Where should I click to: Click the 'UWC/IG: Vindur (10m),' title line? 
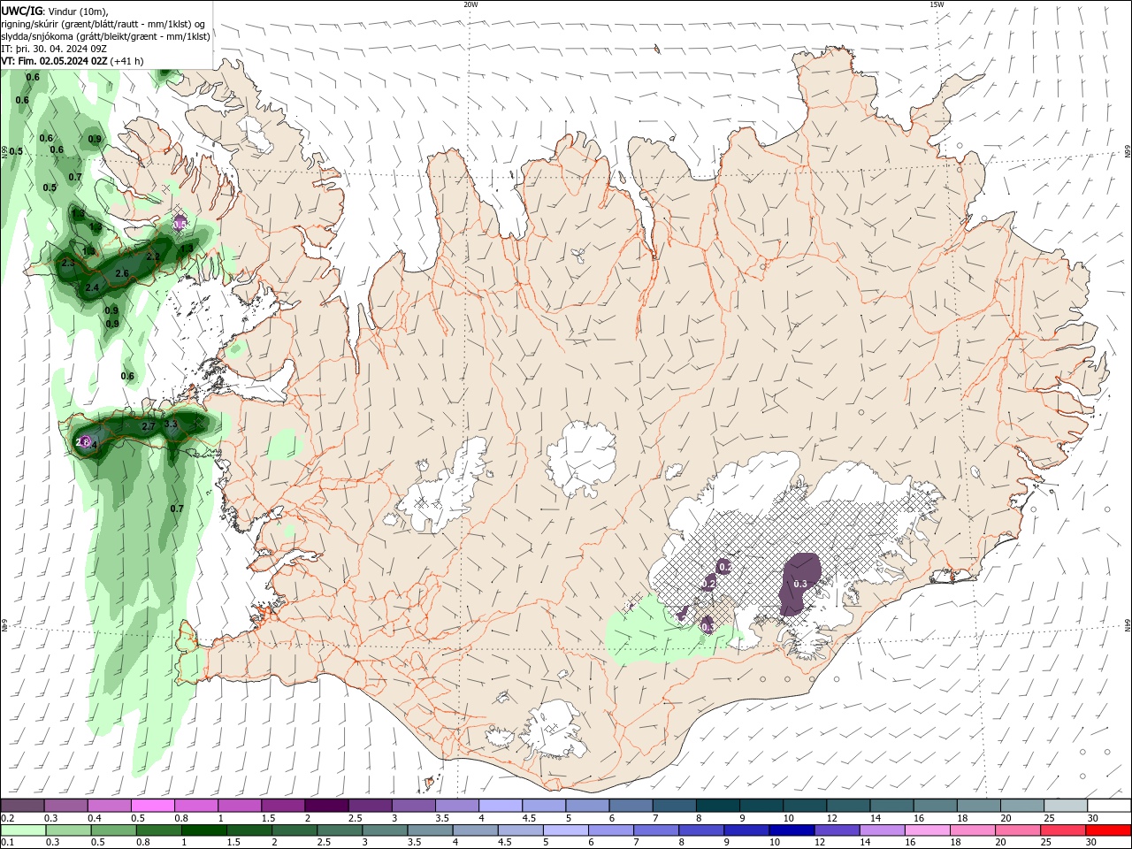(55, 11)
